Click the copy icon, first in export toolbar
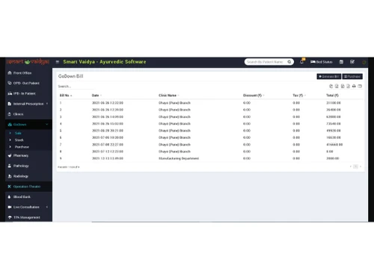 coord(331,86)
